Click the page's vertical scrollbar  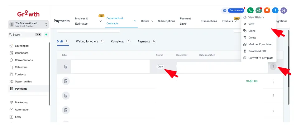tap(289, 67)
